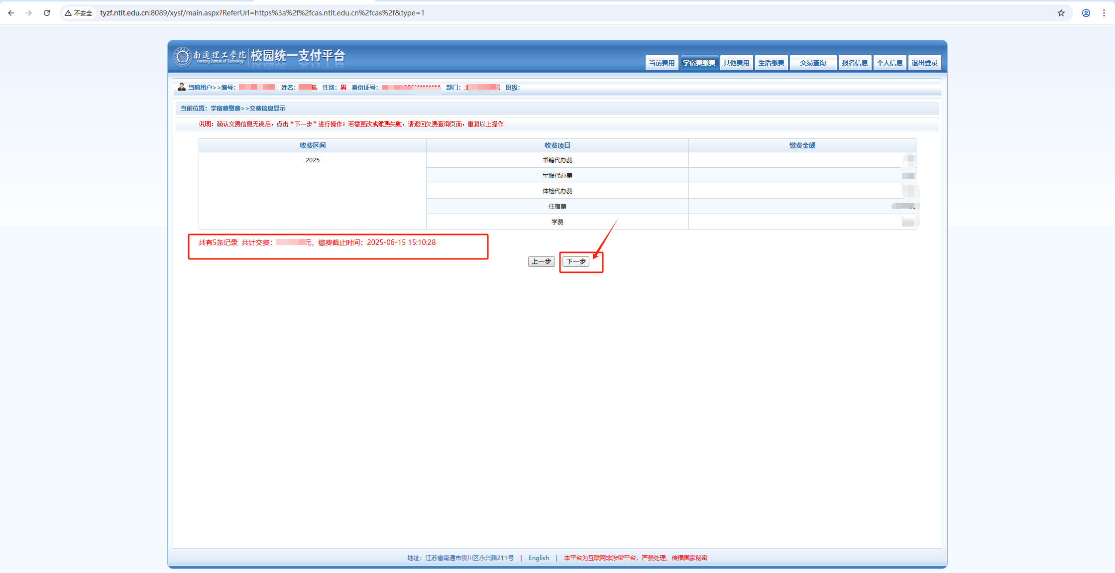Bookmark page with star icon
Image resolution: width=1115 pixels, height=573 pixels.
click(x=1061, y=13)
